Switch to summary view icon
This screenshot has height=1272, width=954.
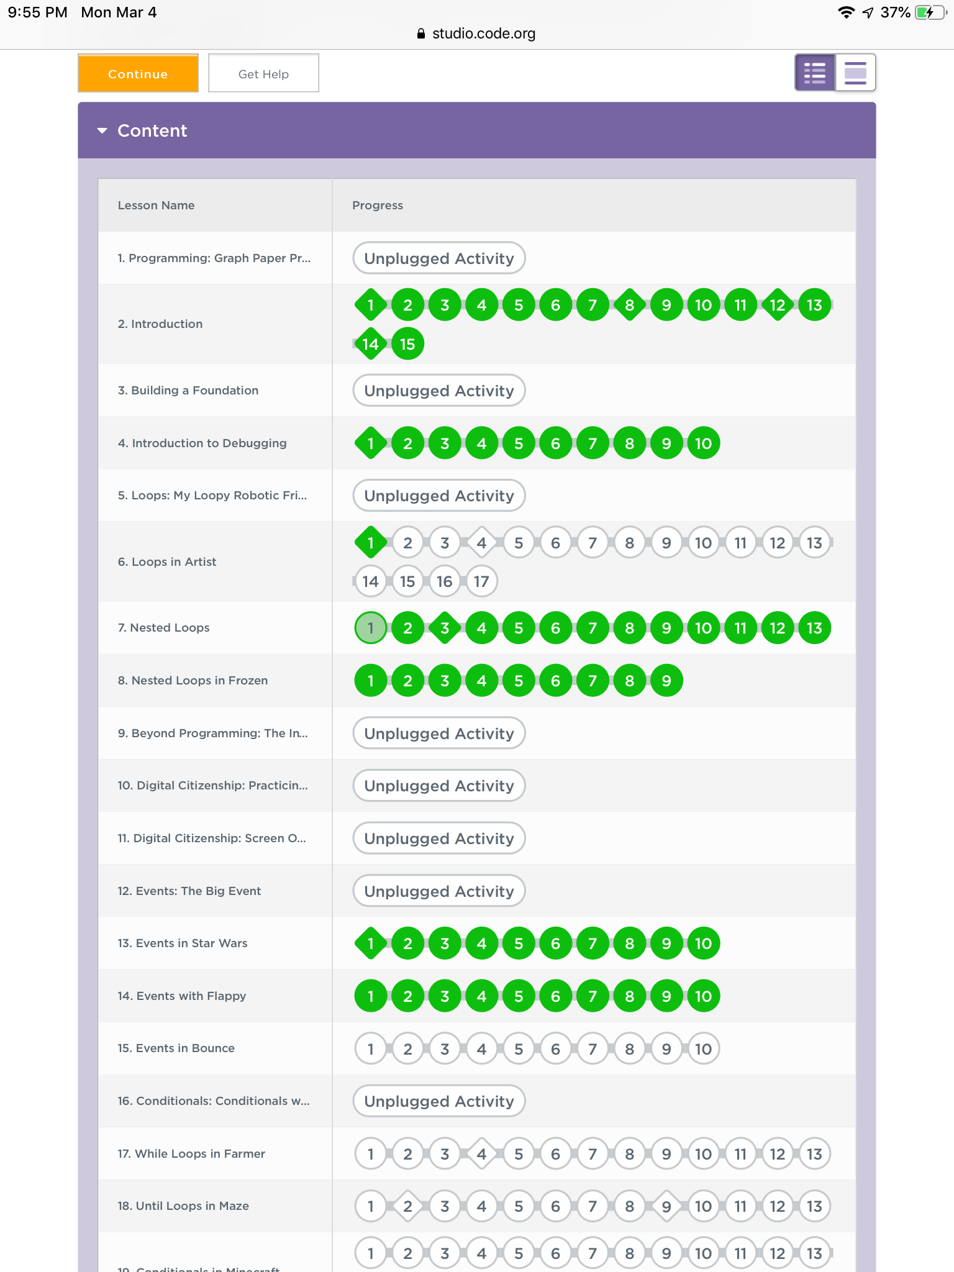[855, 73]
